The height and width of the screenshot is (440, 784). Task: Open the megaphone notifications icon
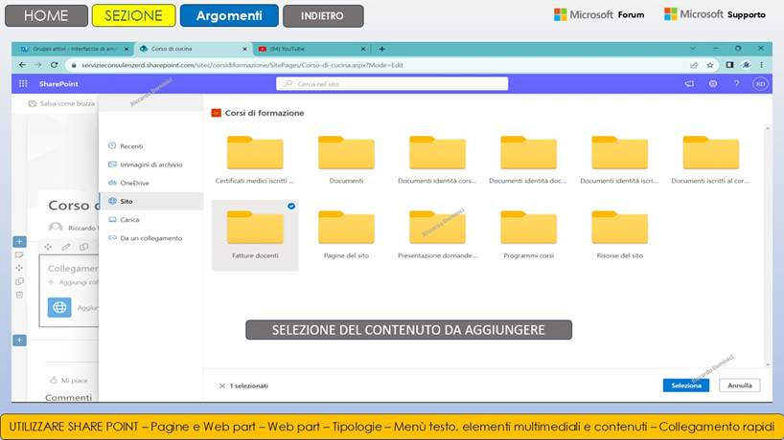[x=689, y=84]
